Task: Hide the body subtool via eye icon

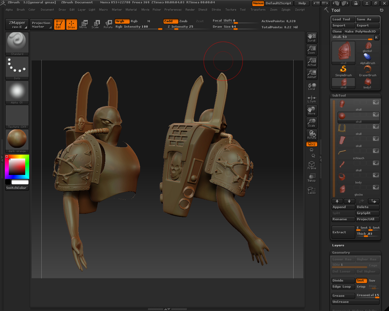Action: [376, 175]
